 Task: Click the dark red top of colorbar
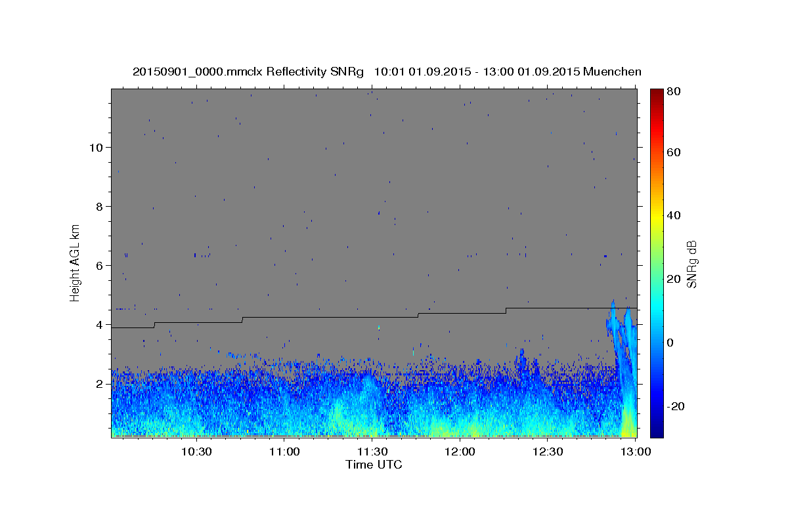click(x=657, y=94)
